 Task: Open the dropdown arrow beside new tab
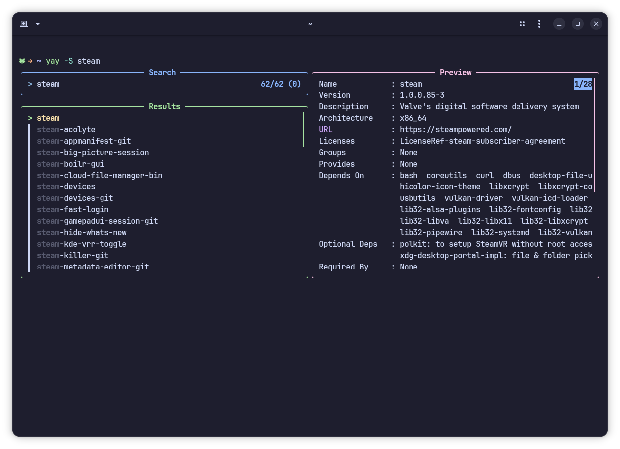click(x=38, y=24)
